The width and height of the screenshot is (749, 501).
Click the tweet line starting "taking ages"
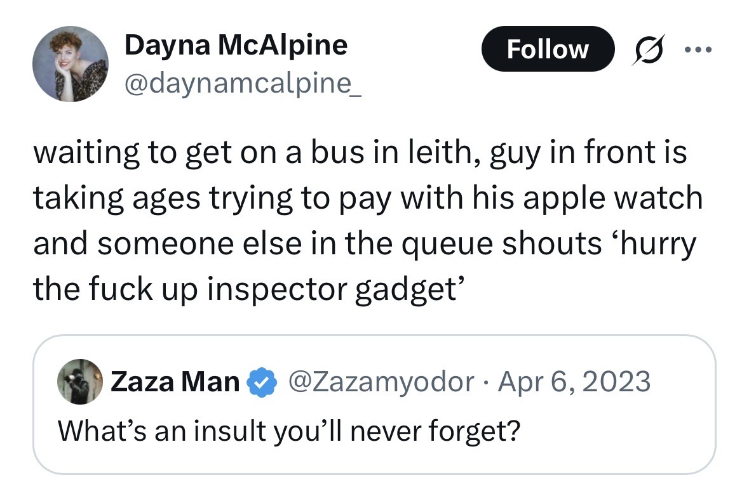(367, 198)
